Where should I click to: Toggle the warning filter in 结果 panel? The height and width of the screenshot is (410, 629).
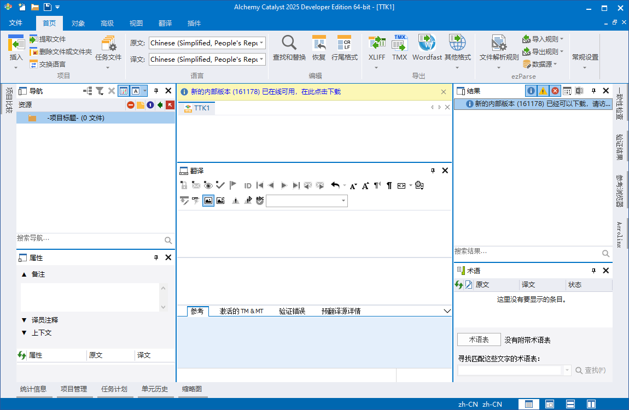(x=543, y=91)
